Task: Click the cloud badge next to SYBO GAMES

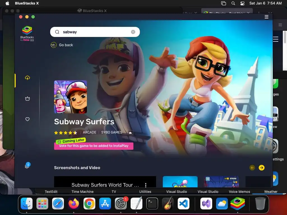Action: coord(130,132)
